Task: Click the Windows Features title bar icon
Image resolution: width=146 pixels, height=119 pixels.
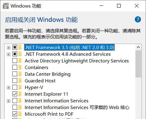Action: (6, 6)
